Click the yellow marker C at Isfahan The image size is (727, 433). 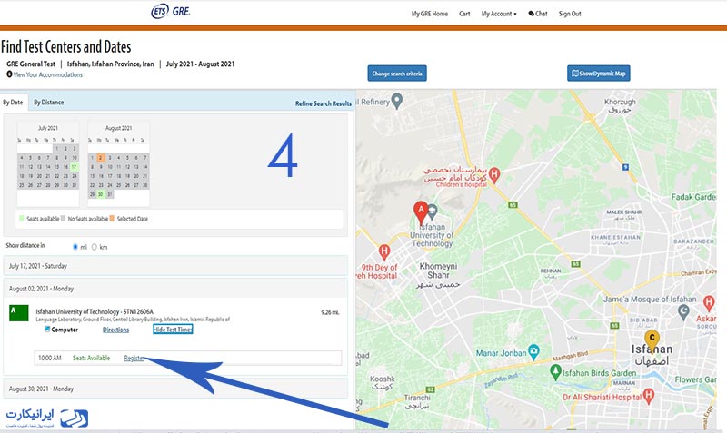pos(652,340)
